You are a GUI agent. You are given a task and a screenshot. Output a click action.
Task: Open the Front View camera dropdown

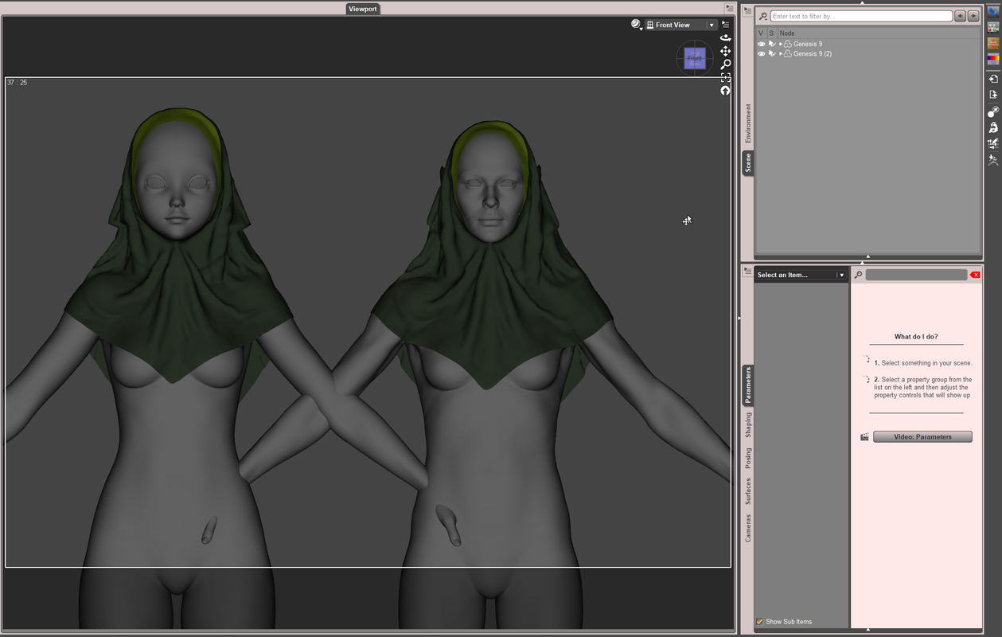pos(680,25)
